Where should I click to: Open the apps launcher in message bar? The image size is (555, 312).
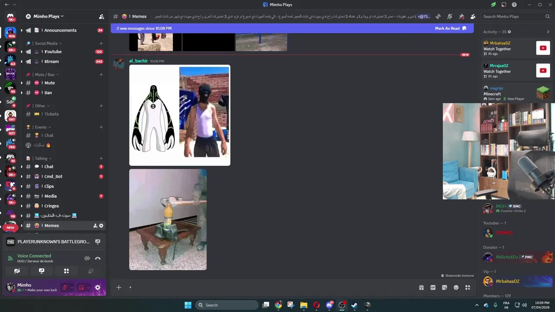(467, 287)
